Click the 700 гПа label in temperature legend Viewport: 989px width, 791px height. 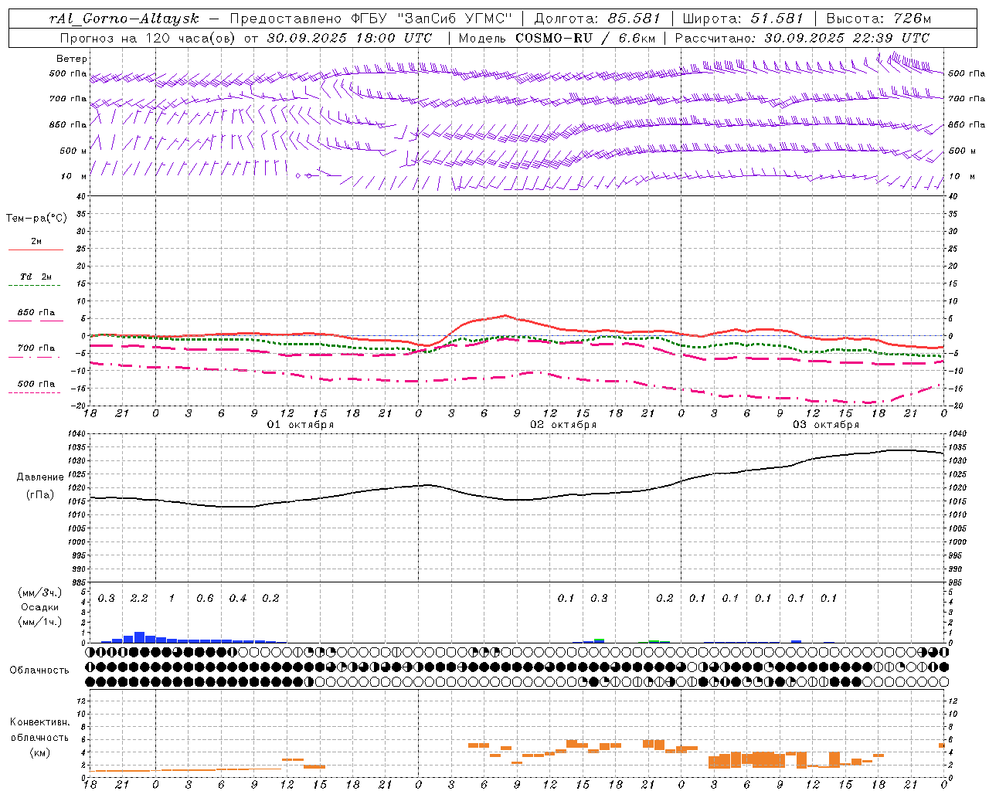point(36,348)
